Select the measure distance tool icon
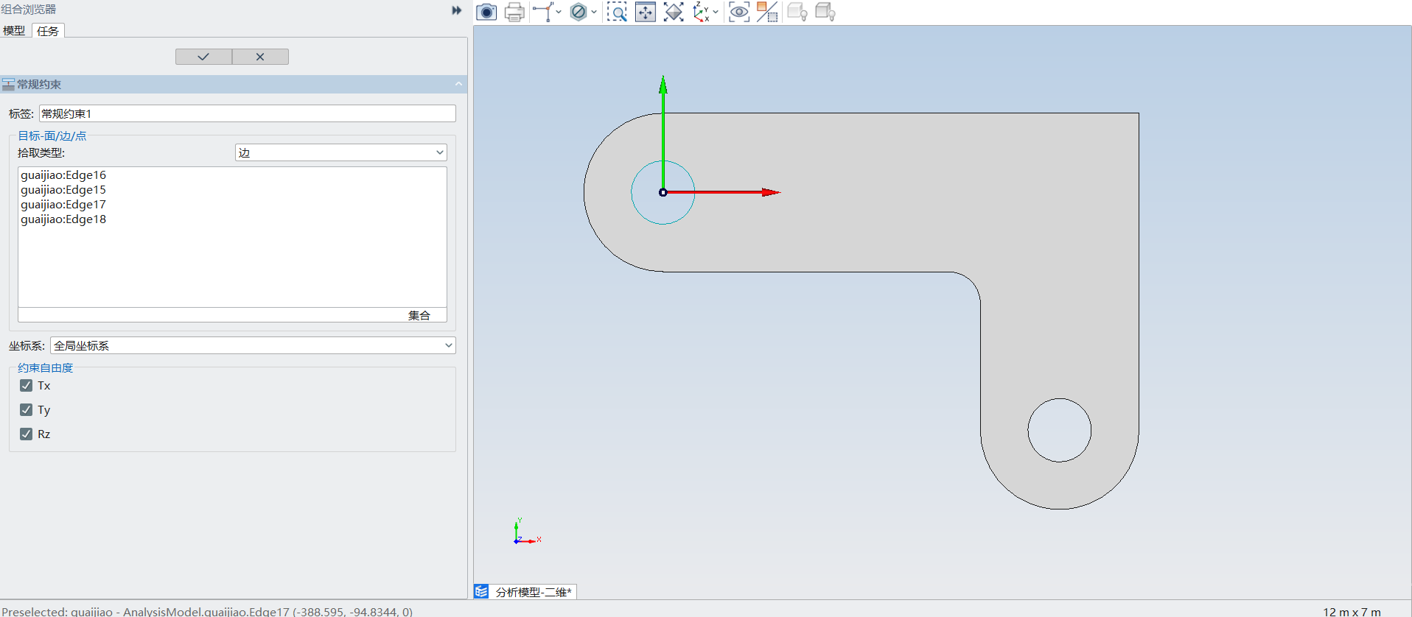Screen dimensions: 1412x617 (x=543, y=12)
